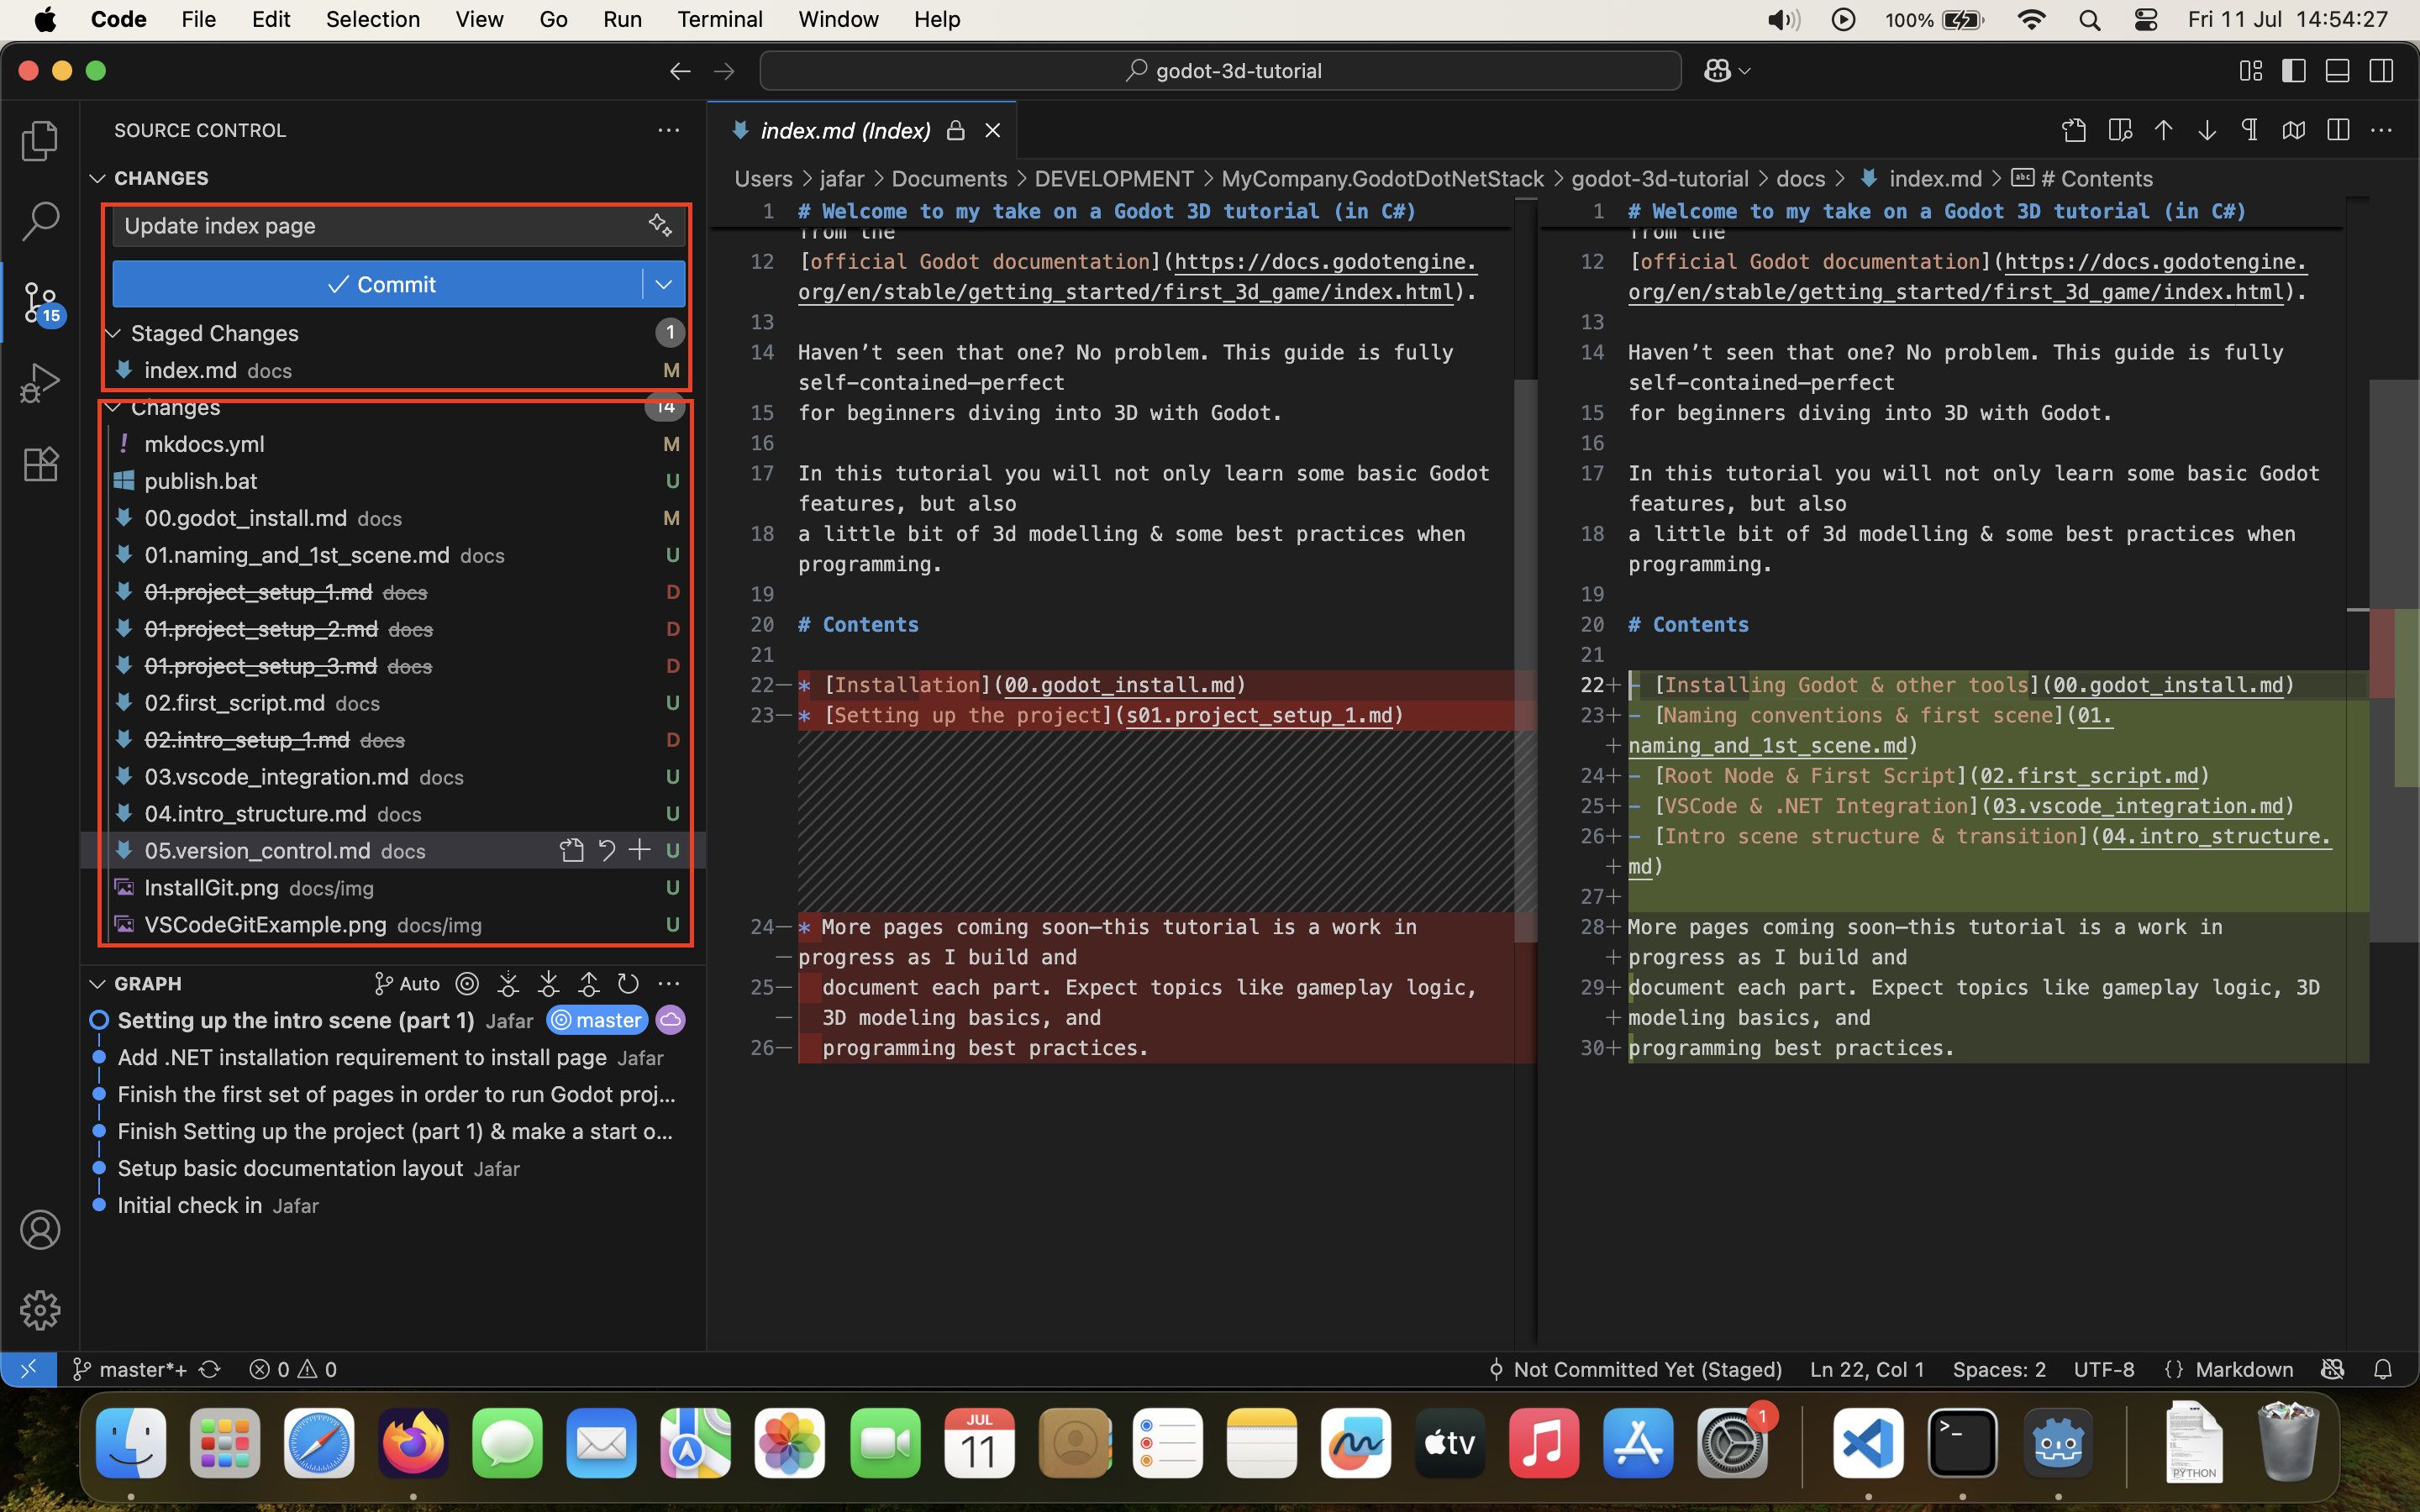Open Graph section more actions menu

click(x=669, y=984)
